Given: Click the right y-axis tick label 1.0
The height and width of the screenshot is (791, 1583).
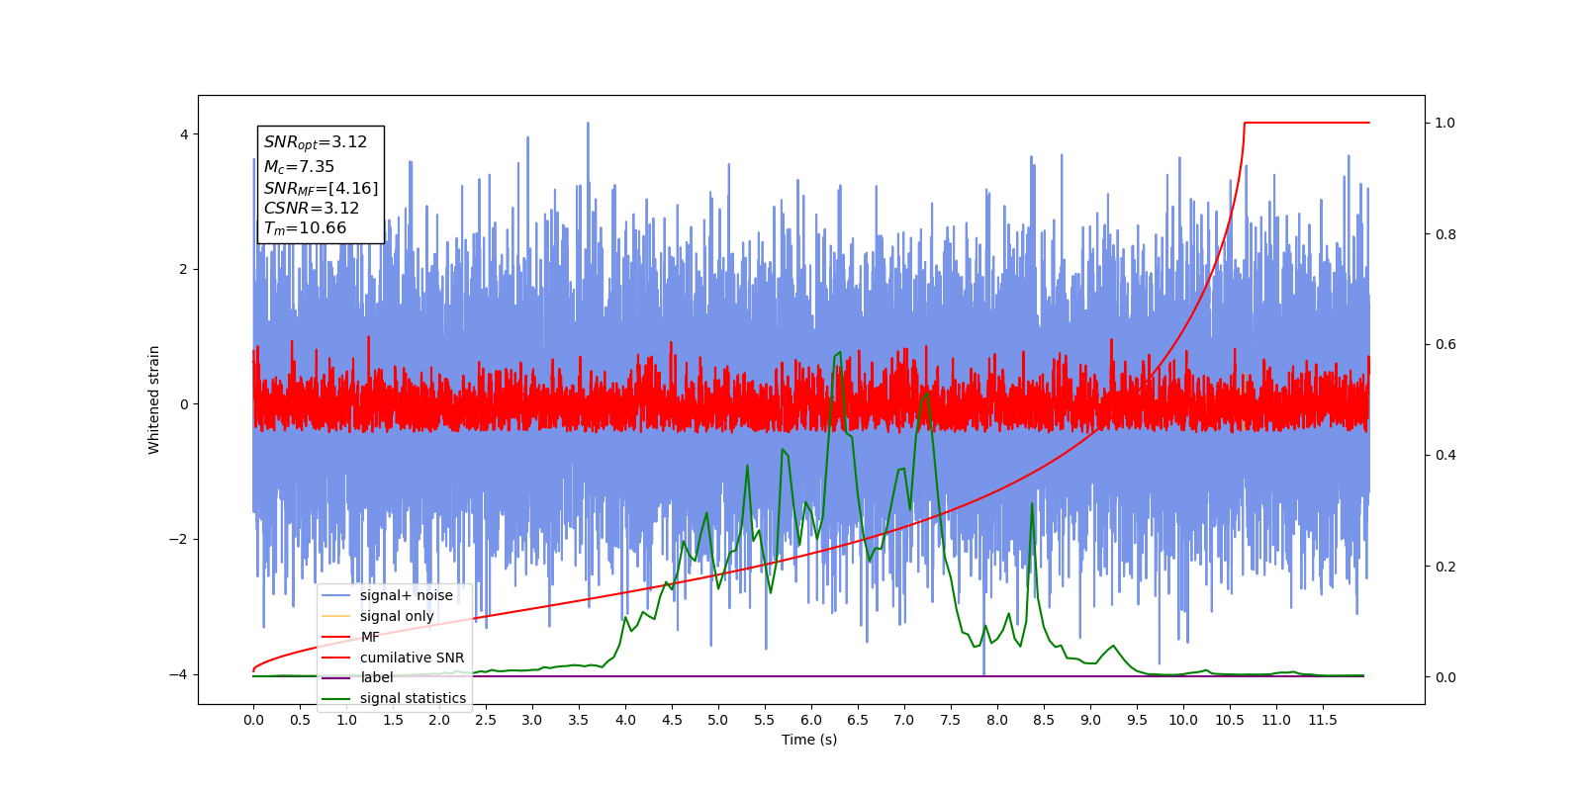Looking at the screenshot, I should pyautogui.click(x=1444, y=123).
